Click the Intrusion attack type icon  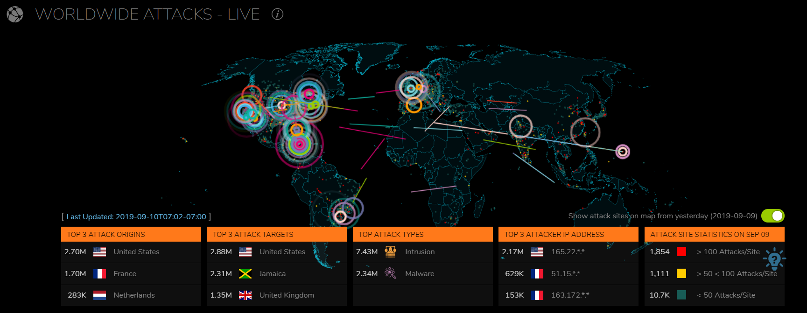point(390,252)
